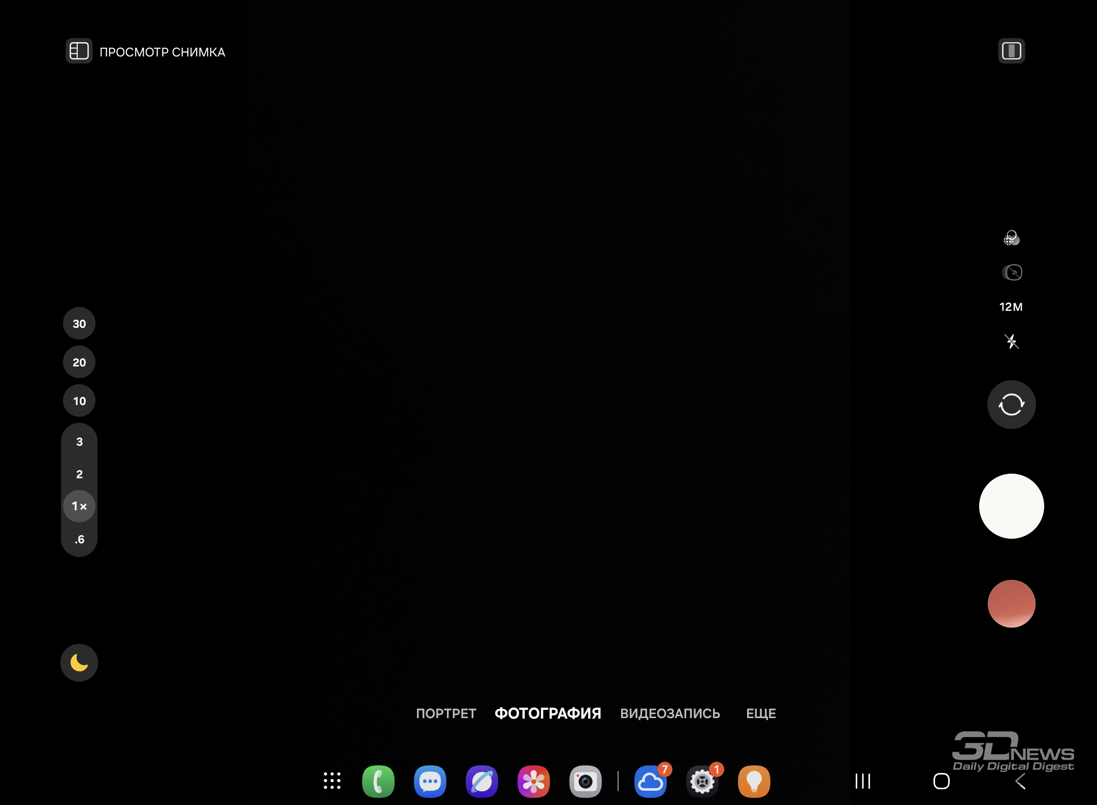Image resolution: width=1097 pixels, height=805 pixels.
Task: Open the last photo thumbnail
Action: [x=1011, y=604]
